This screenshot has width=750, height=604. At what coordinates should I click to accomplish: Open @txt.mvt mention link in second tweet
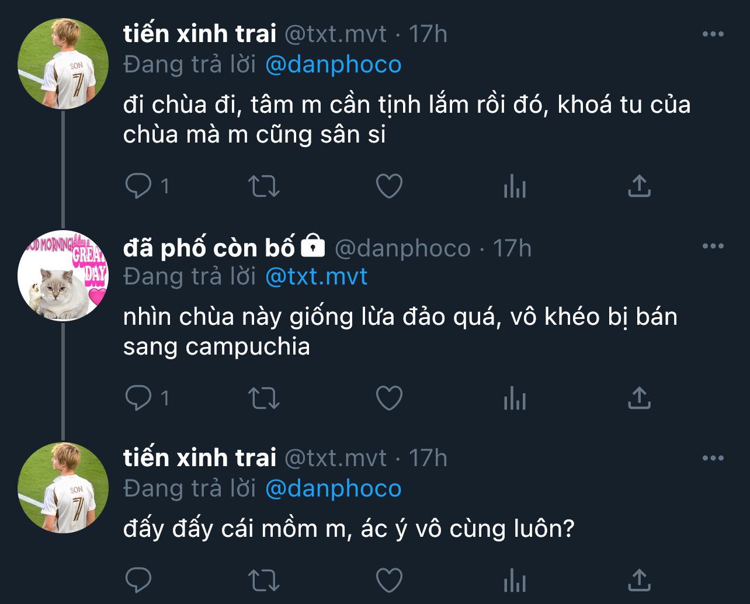click(316, 276)
